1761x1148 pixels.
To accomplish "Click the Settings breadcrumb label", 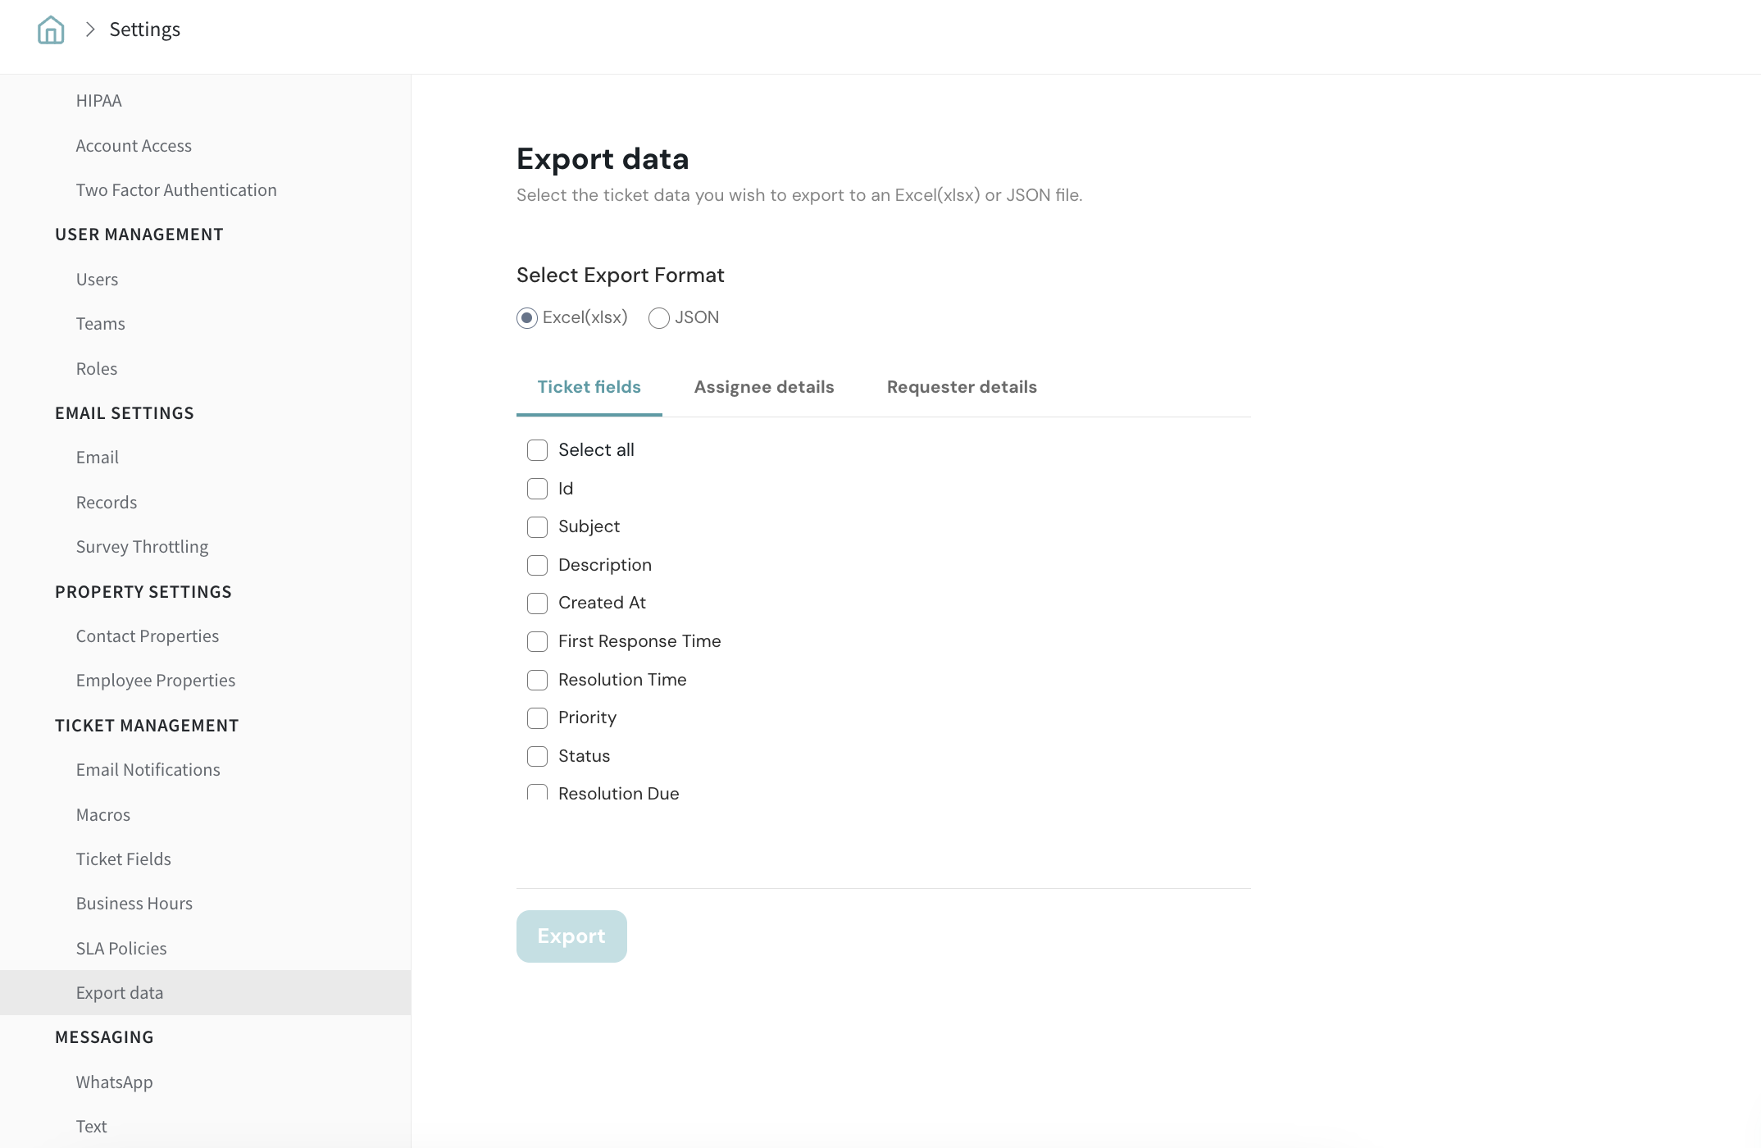I will coord(144,30).
